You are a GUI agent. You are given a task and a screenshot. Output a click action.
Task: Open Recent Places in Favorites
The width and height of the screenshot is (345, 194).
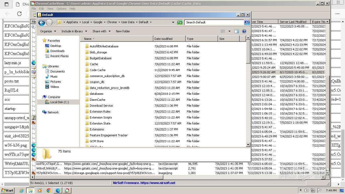click(59, 56)
